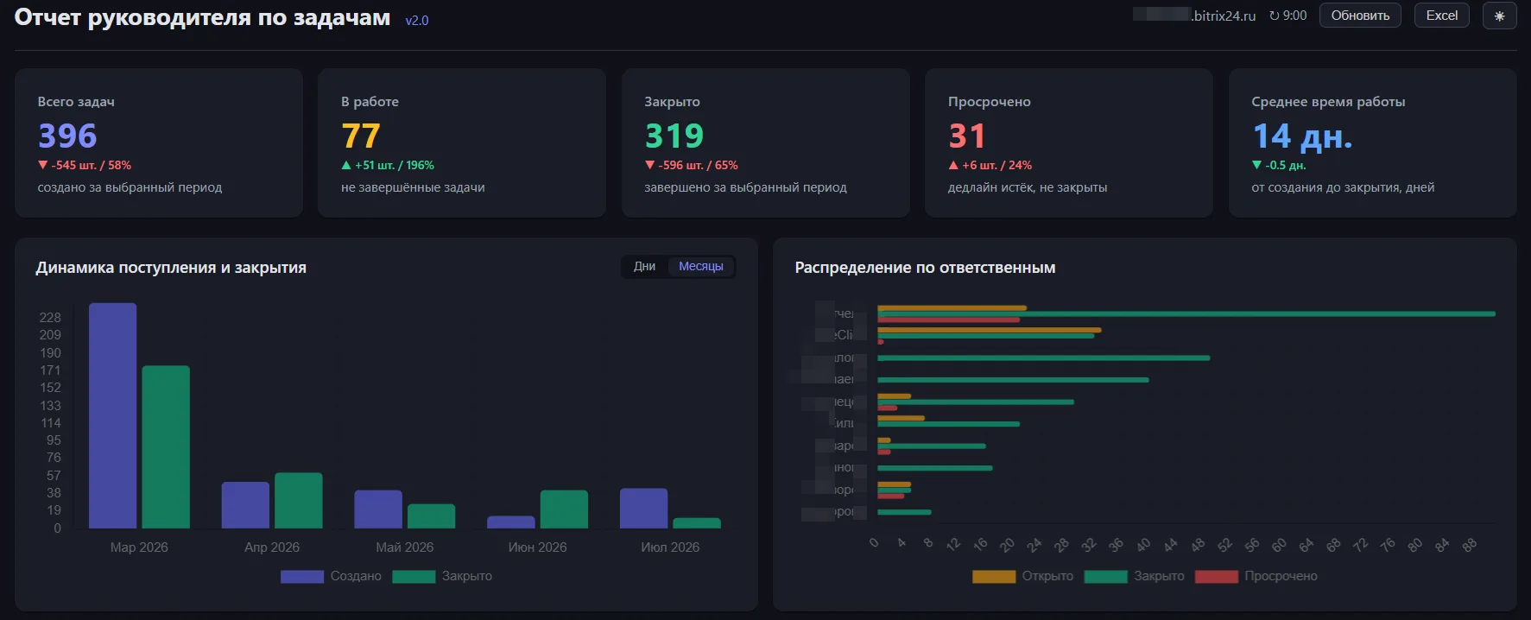1531x620 pixels.
Task: Open the В работе card showing 77
Action: point(462,142)
